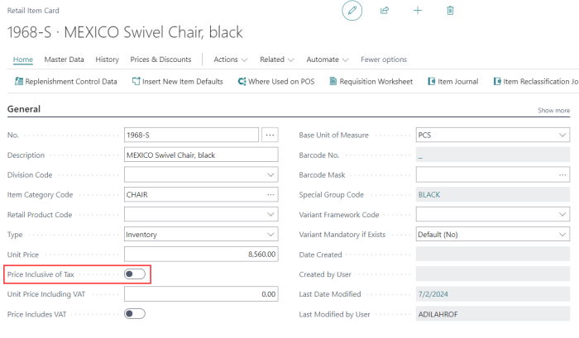The height and width of the screenshot is (338, 579).
Task: Click the pencil edit icon
Action: click(x=352, y=11)
